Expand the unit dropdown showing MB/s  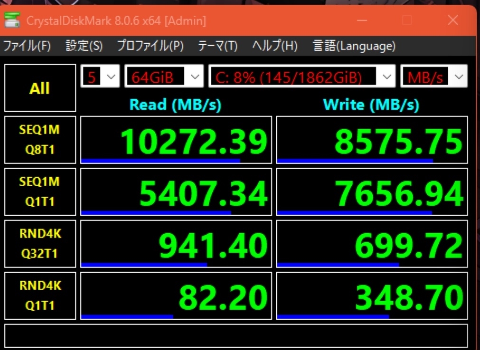pyautogui.click(x=434, y=76)
